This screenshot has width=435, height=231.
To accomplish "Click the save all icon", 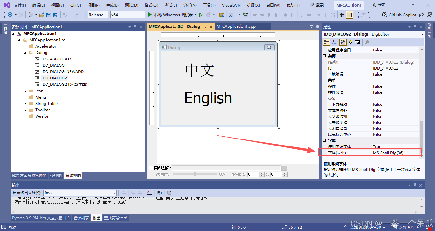I will click(x=55, y=15).
